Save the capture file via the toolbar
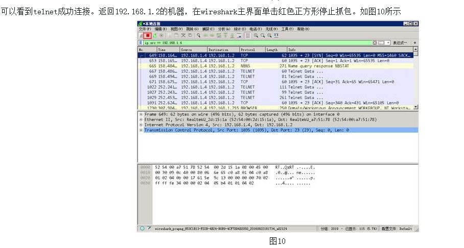464x248 pixels. [176, 36]
